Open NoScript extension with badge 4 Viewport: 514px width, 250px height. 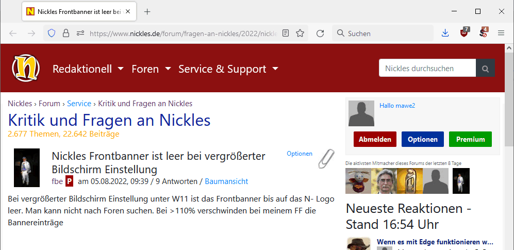tap(483, 32)
